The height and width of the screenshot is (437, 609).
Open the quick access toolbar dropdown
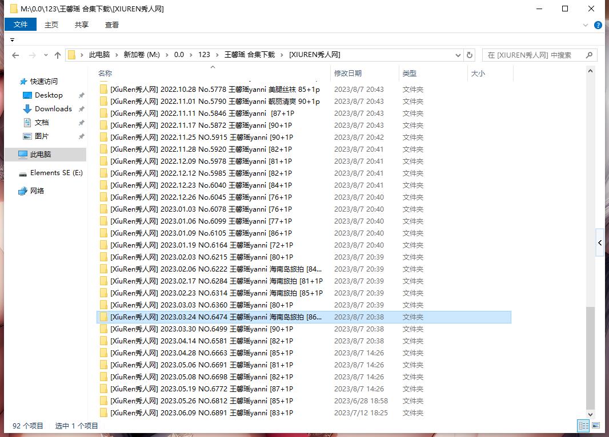click(x=12, y=40)
